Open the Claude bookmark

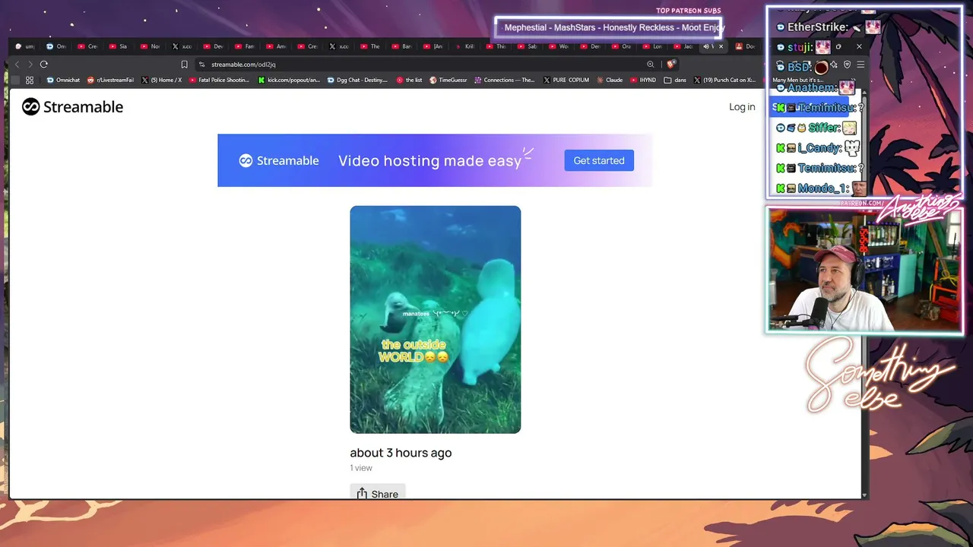point(610,80)
